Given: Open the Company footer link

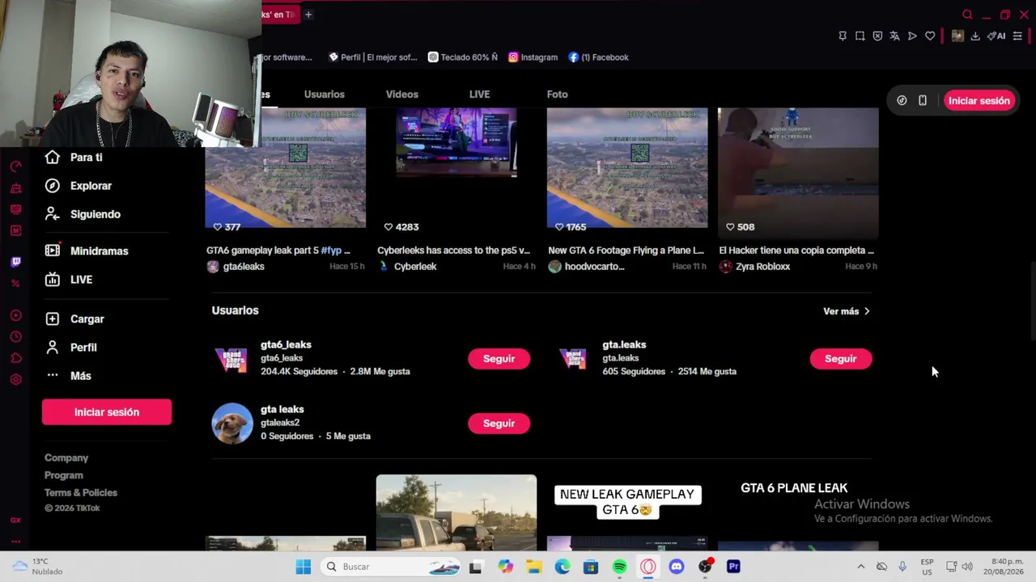Looking at the screenshot, I should coord(66,458).
